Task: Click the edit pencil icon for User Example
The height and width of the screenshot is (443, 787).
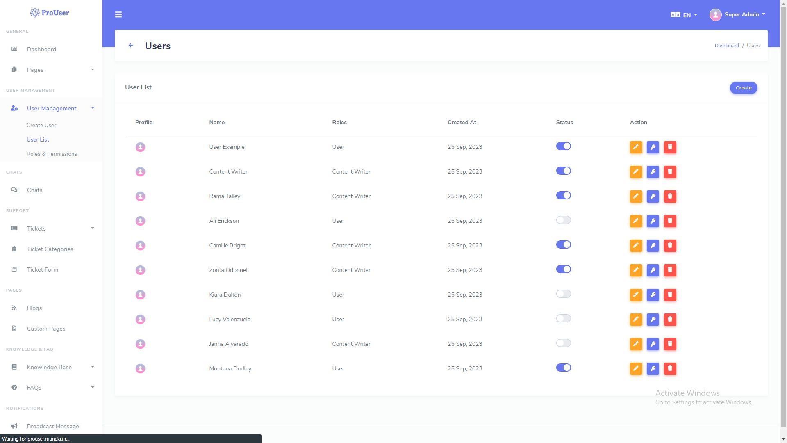Action: coord(636,147)
